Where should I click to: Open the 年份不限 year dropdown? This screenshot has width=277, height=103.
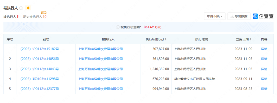click(214, 16)
